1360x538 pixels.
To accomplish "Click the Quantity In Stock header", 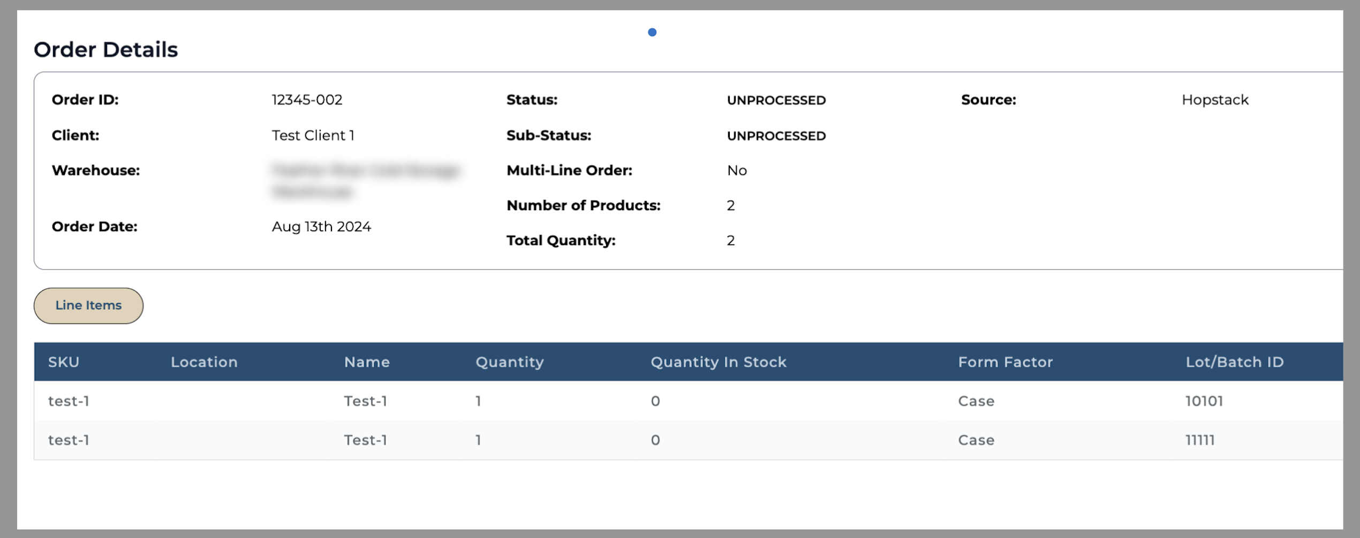I will coord(718,362).
